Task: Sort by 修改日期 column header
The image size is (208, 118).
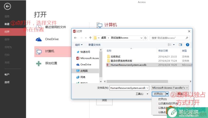Action: [163, 51]
